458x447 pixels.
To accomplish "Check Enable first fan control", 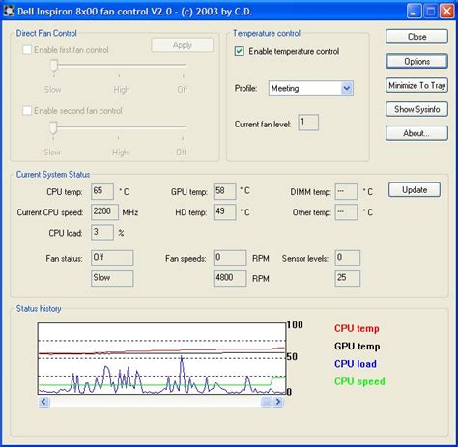I will (27, 50).
